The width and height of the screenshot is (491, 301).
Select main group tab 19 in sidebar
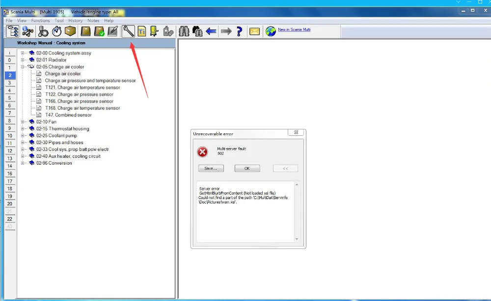(10, 196)
